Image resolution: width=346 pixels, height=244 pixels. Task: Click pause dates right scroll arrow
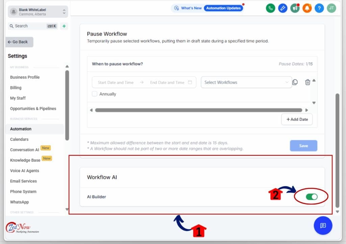(x=306, y=110)
